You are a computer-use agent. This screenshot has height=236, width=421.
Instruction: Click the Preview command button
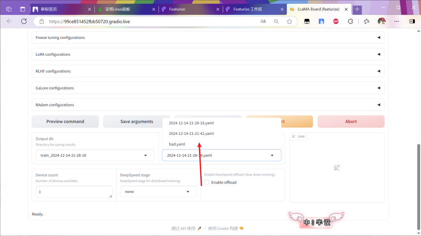click(x=65, y=121)
